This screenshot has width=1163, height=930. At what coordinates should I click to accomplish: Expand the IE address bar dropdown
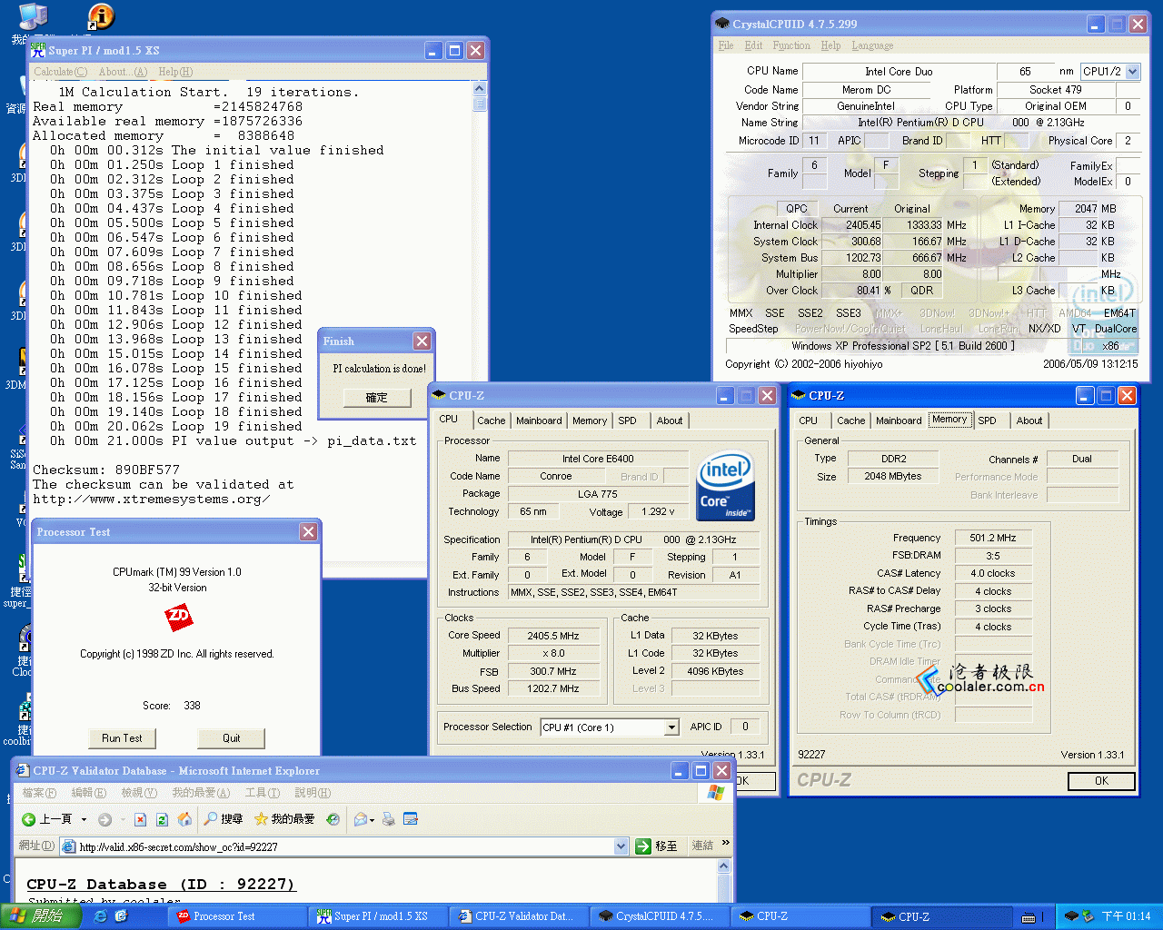(x=621, y=846)
